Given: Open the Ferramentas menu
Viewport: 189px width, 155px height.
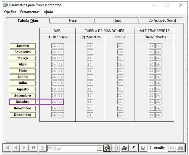Looking at the screenshot, I should (x=30, y=12).
